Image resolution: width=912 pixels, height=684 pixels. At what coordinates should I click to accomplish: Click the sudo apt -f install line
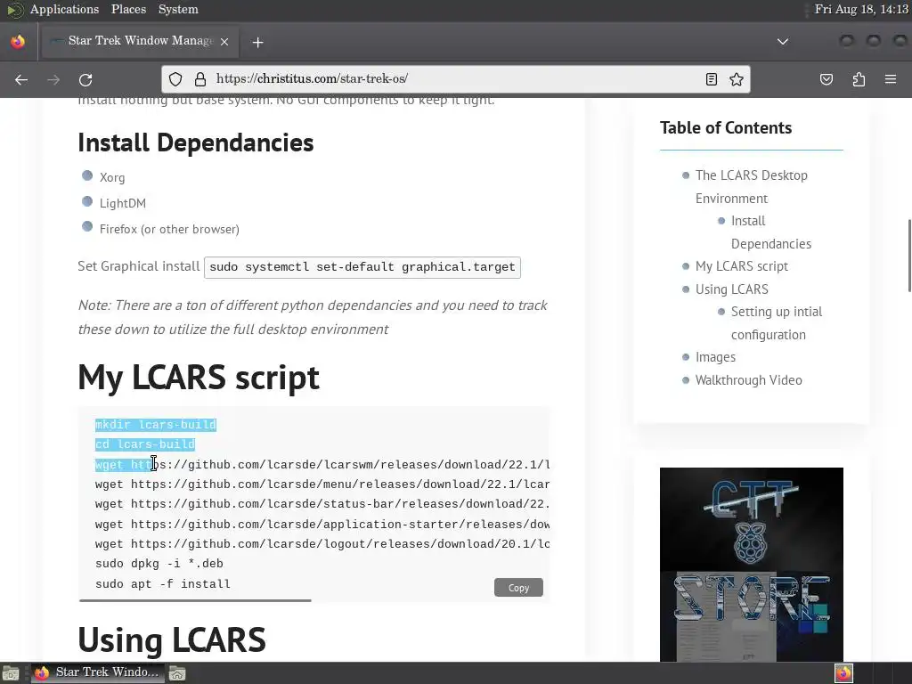point(163,583)
